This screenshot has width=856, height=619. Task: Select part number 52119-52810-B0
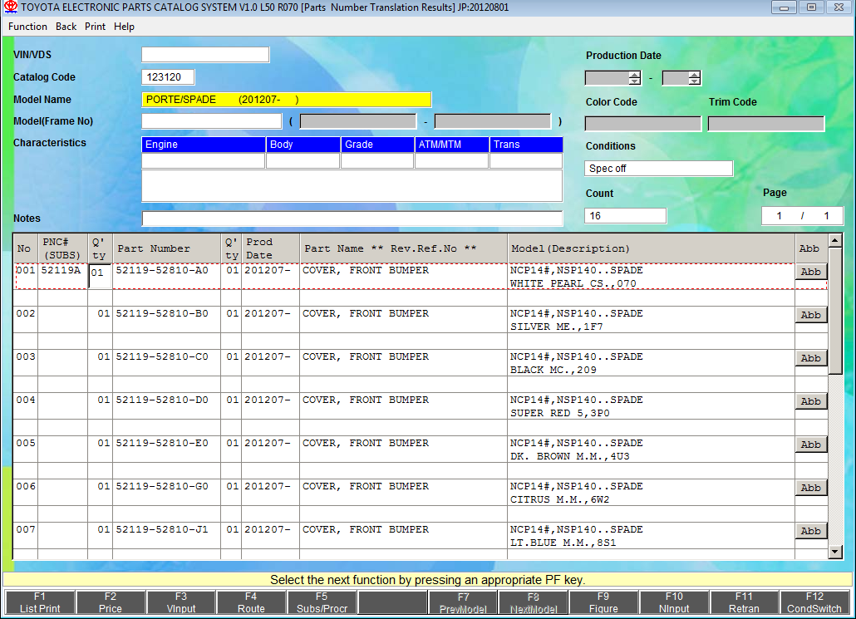(161, 313)
